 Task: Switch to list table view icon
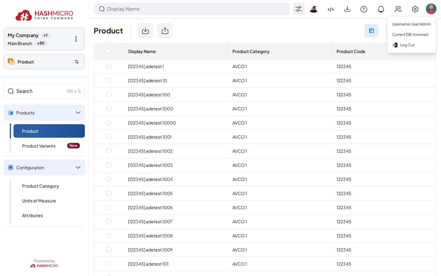pos(371,31)
